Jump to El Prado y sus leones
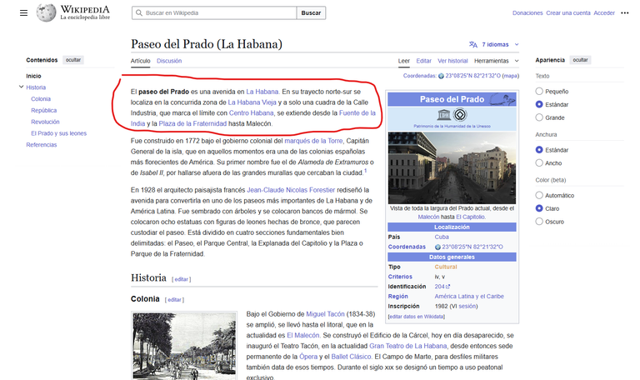This screenshot has width=640, height=380. click(59, 133)
